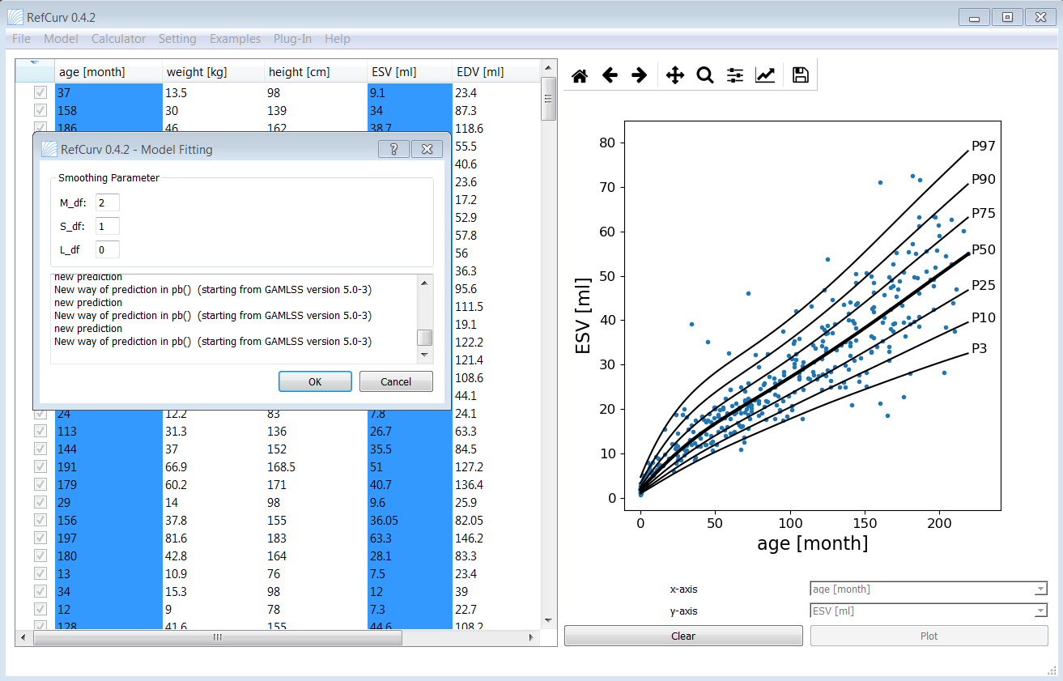This screenshot has width=1063, height=681.
Task: Open Configure subplots sliders icon
Action: point(734,75)
